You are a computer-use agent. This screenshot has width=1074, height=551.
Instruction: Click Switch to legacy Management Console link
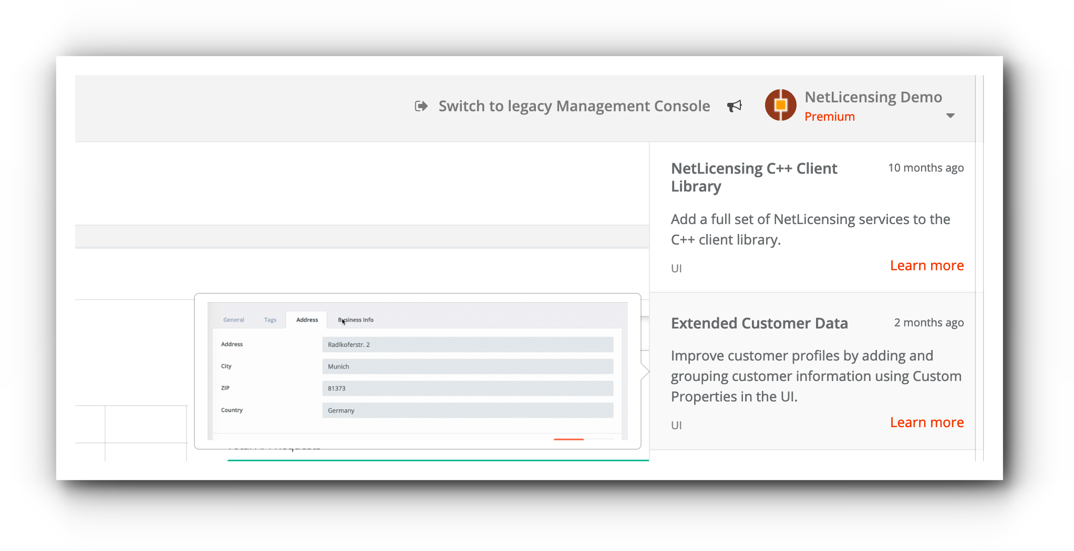coord(574,106)
